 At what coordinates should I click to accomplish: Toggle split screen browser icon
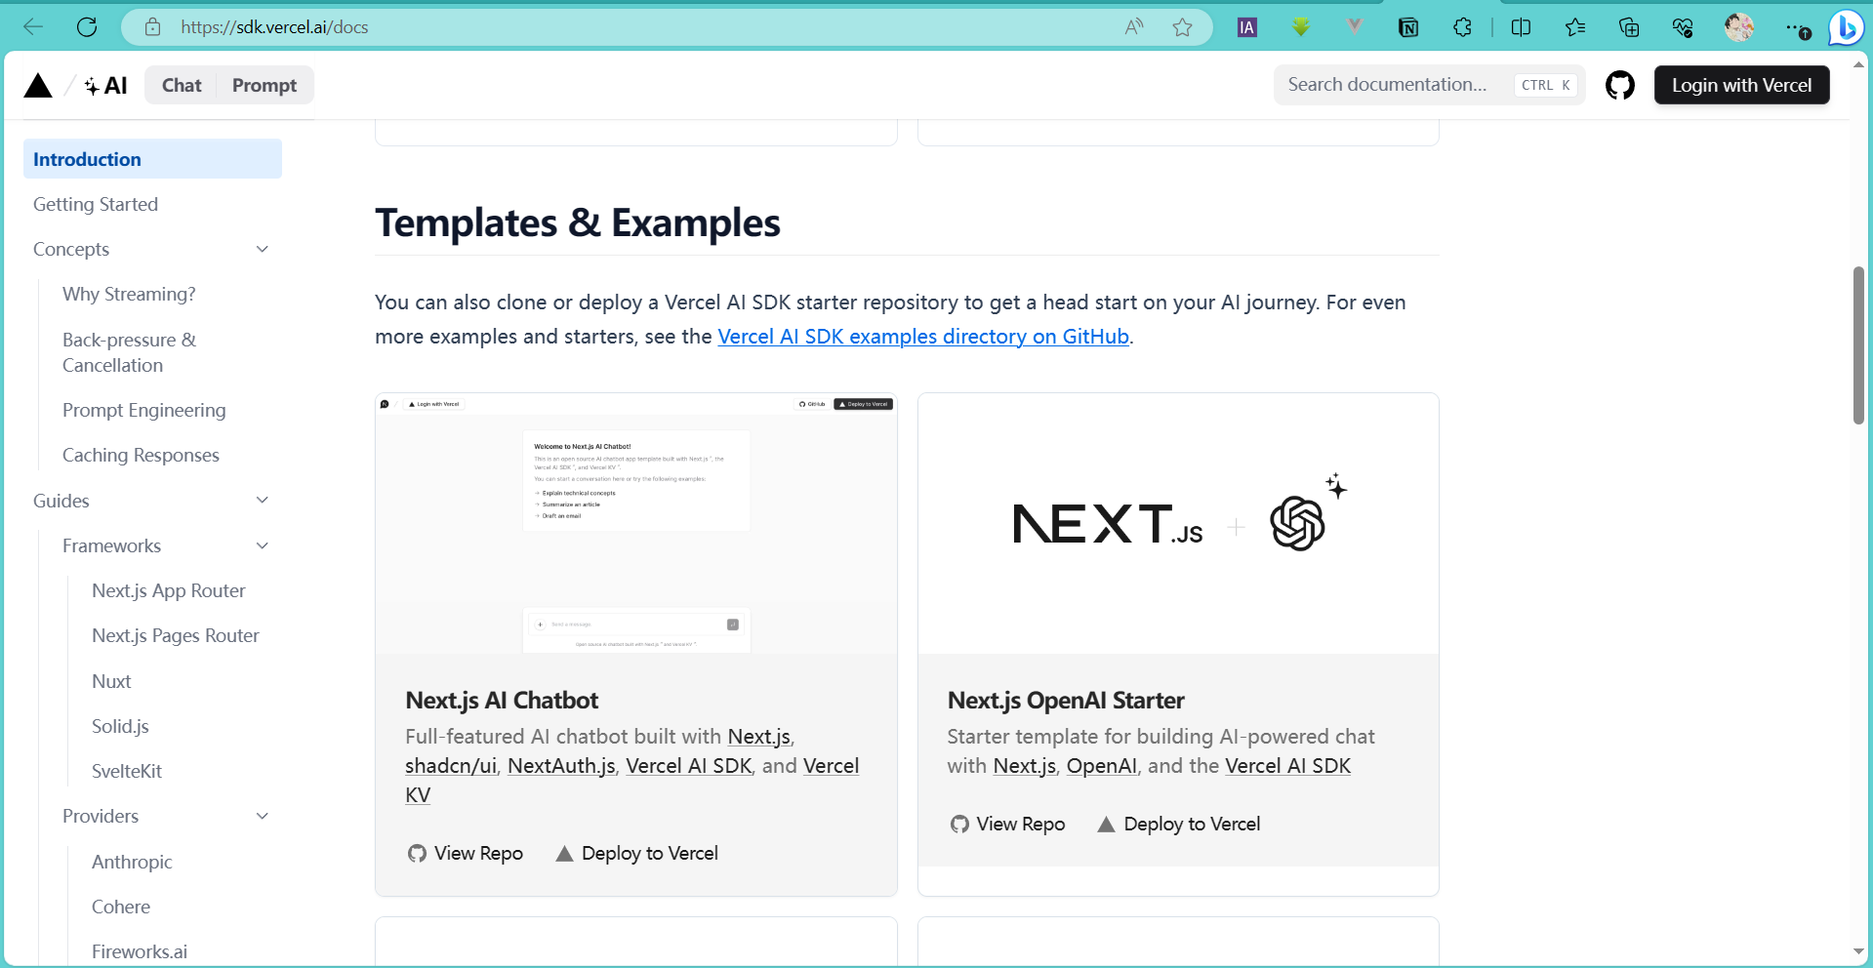tap(1521, 27)
